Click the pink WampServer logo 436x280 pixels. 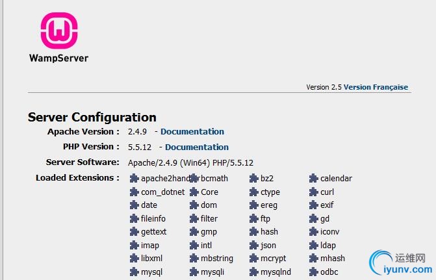pos(59,31)
